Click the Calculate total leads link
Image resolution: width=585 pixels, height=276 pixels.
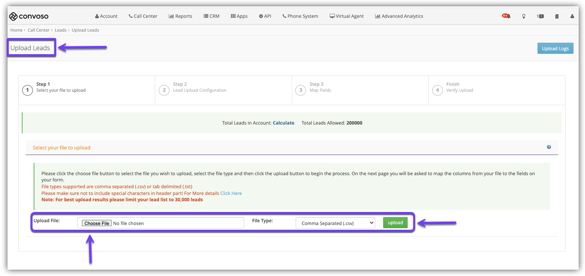tap(283, 123)
